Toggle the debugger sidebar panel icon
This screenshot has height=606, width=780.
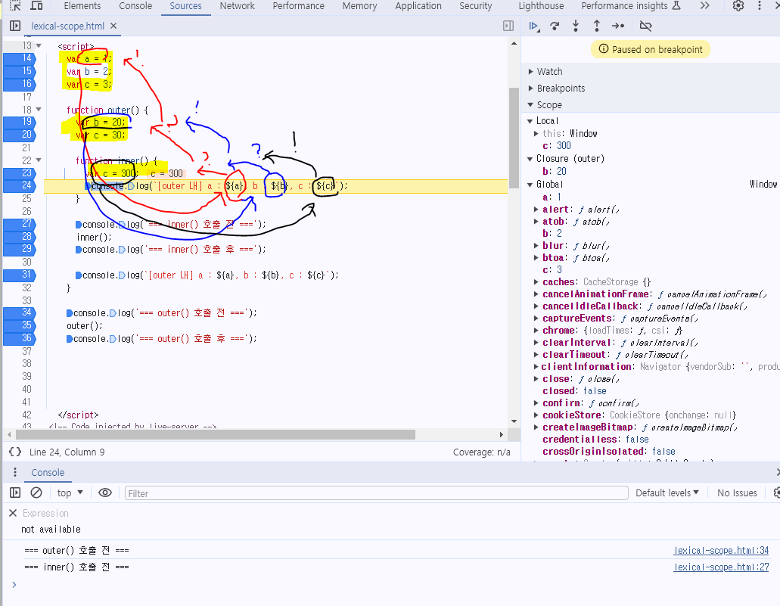pos(508,26)
